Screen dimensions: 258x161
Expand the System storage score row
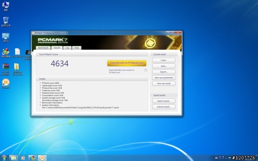pos(40,97)
